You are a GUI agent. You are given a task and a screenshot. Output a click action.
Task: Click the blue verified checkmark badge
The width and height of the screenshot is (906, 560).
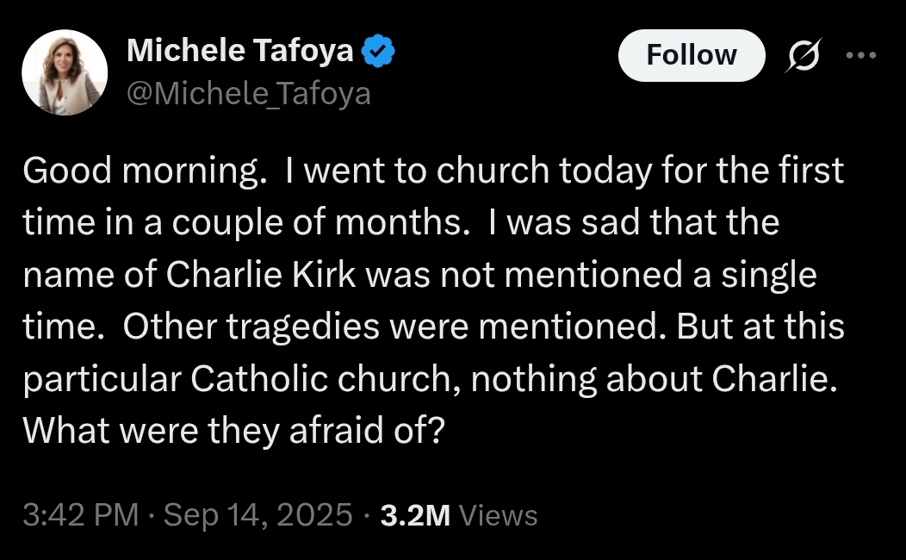point(378,53)
